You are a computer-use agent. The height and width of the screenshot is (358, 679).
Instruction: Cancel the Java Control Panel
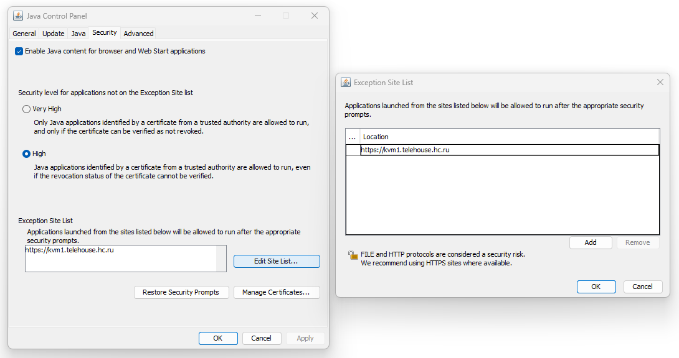262,338
